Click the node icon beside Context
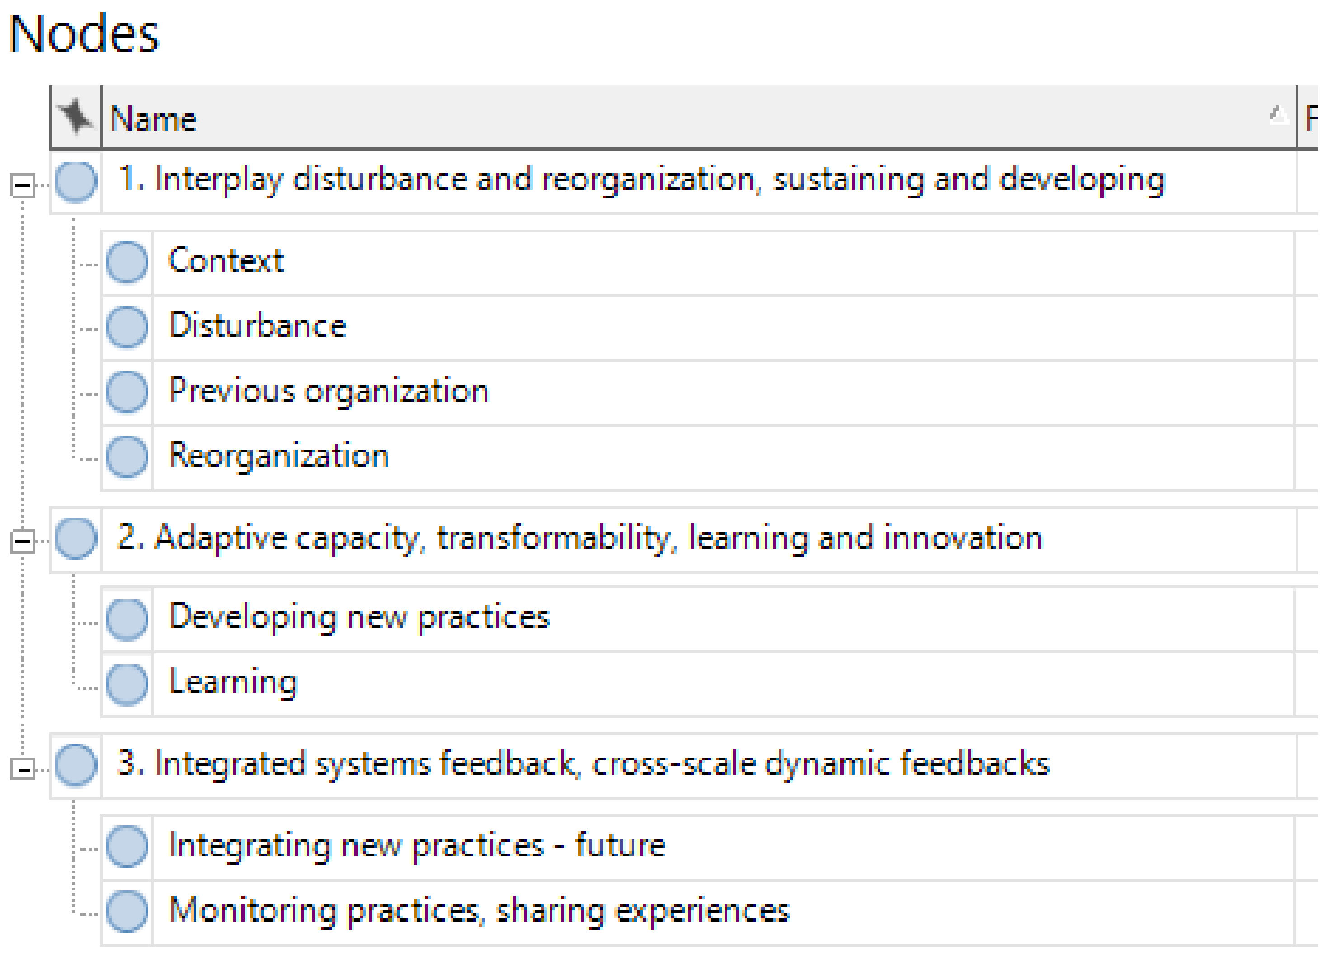Image resolution: width=1331 pixels, height=960 pixels. pos(127,263)
